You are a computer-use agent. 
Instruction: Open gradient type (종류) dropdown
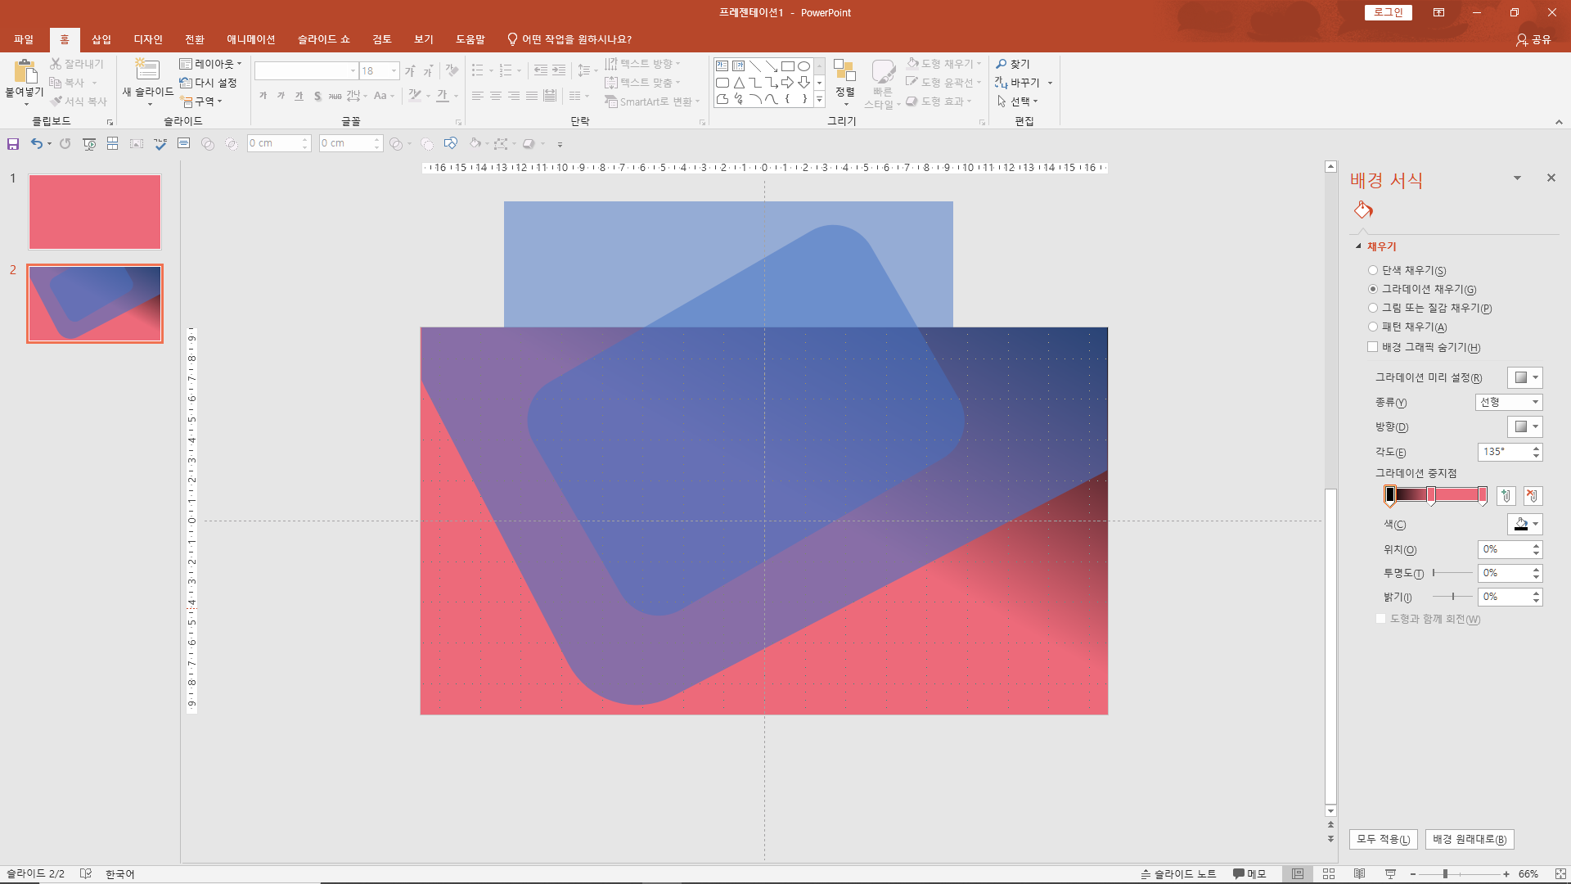[x=1509, y=402]
